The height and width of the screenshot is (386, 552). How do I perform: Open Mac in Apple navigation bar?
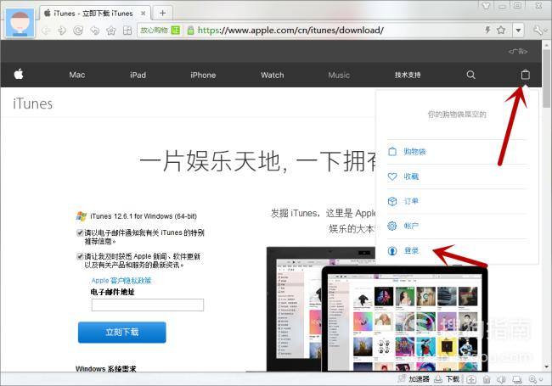click(x=76, y=75)
